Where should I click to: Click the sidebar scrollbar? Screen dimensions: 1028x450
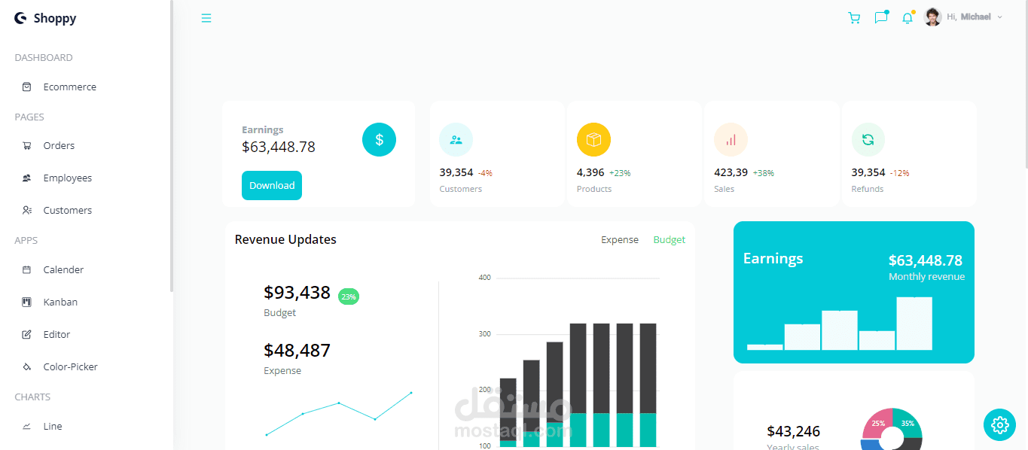[x=172, y=146]
